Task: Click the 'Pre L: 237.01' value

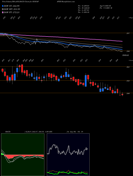Action: point(84,10)
